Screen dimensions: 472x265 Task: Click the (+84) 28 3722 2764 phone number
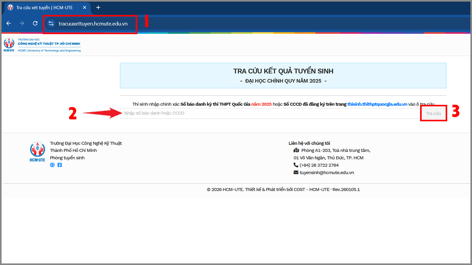point(319,165)
